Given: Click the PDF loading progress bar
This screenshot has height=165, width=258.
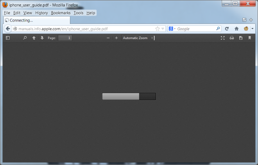Looking at the screenshot, I should click(129, 96).
